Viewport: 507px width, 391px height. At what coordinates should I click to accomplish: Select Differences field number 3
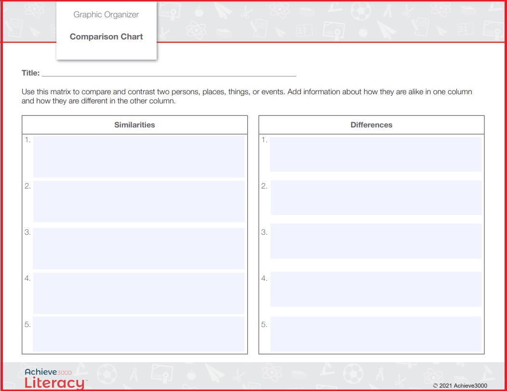click(376, 241)
